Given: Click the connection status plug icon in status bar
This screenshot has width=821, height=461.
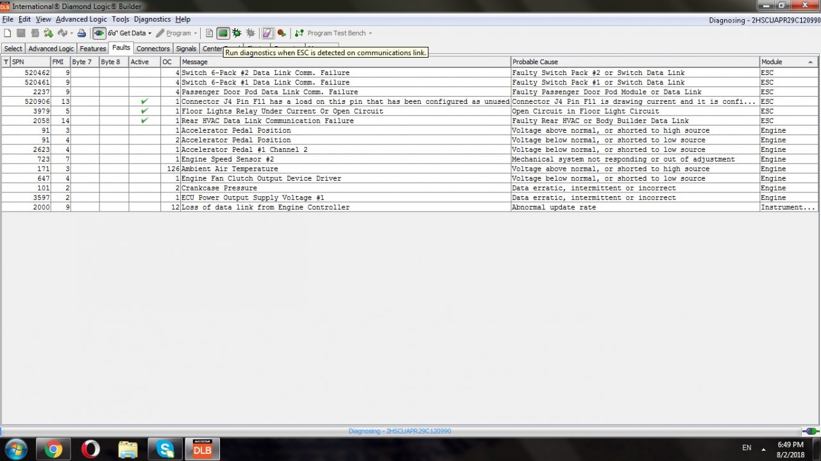Looking at the screenshot, I should pyautogui.click(x=810, y=432).
